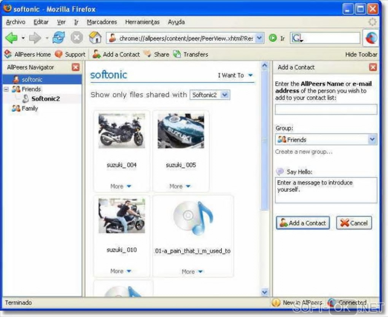
Task: Open the Softonic2 shared-with dropdown
Action: tap(210, 95)
